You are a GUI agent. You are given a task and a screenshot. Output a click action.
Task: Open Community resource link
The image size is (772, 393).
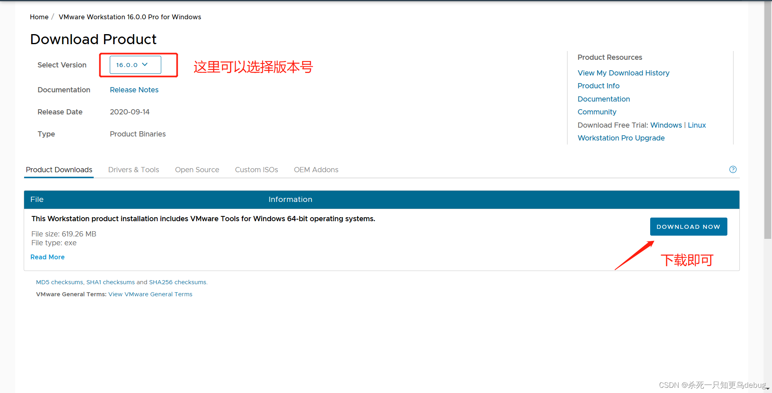pyautogui.click(x=597, y=112)
